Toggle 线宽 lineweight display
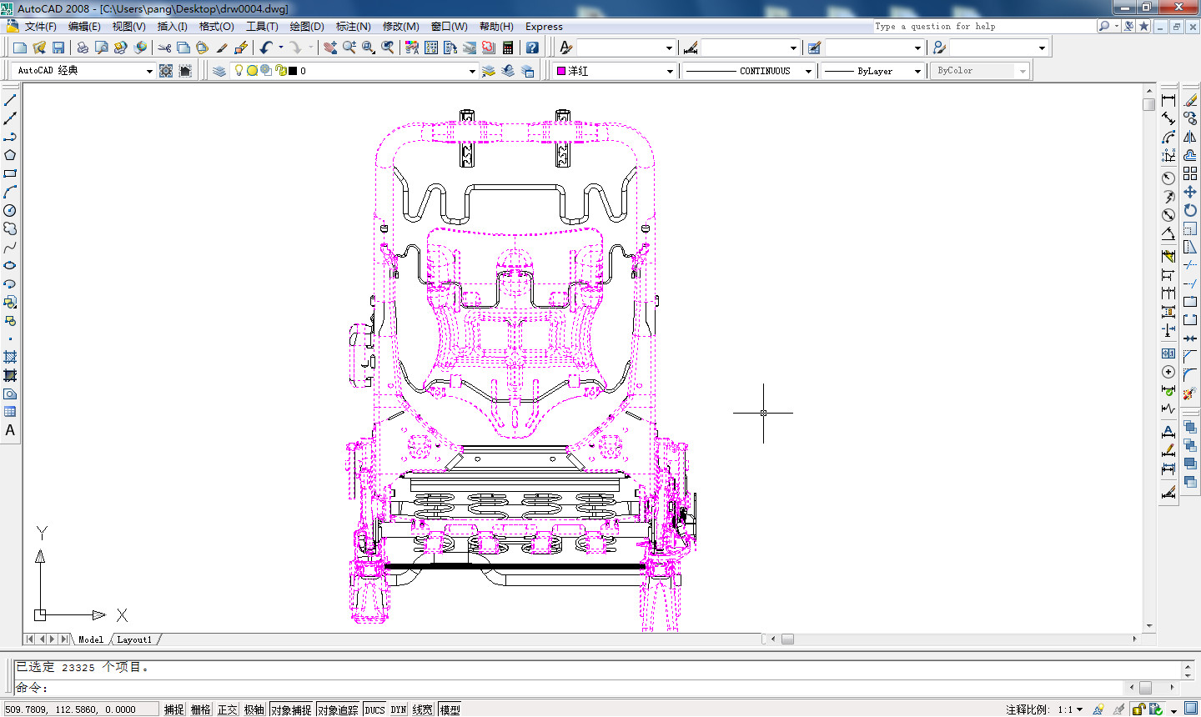 pos(423,709)
